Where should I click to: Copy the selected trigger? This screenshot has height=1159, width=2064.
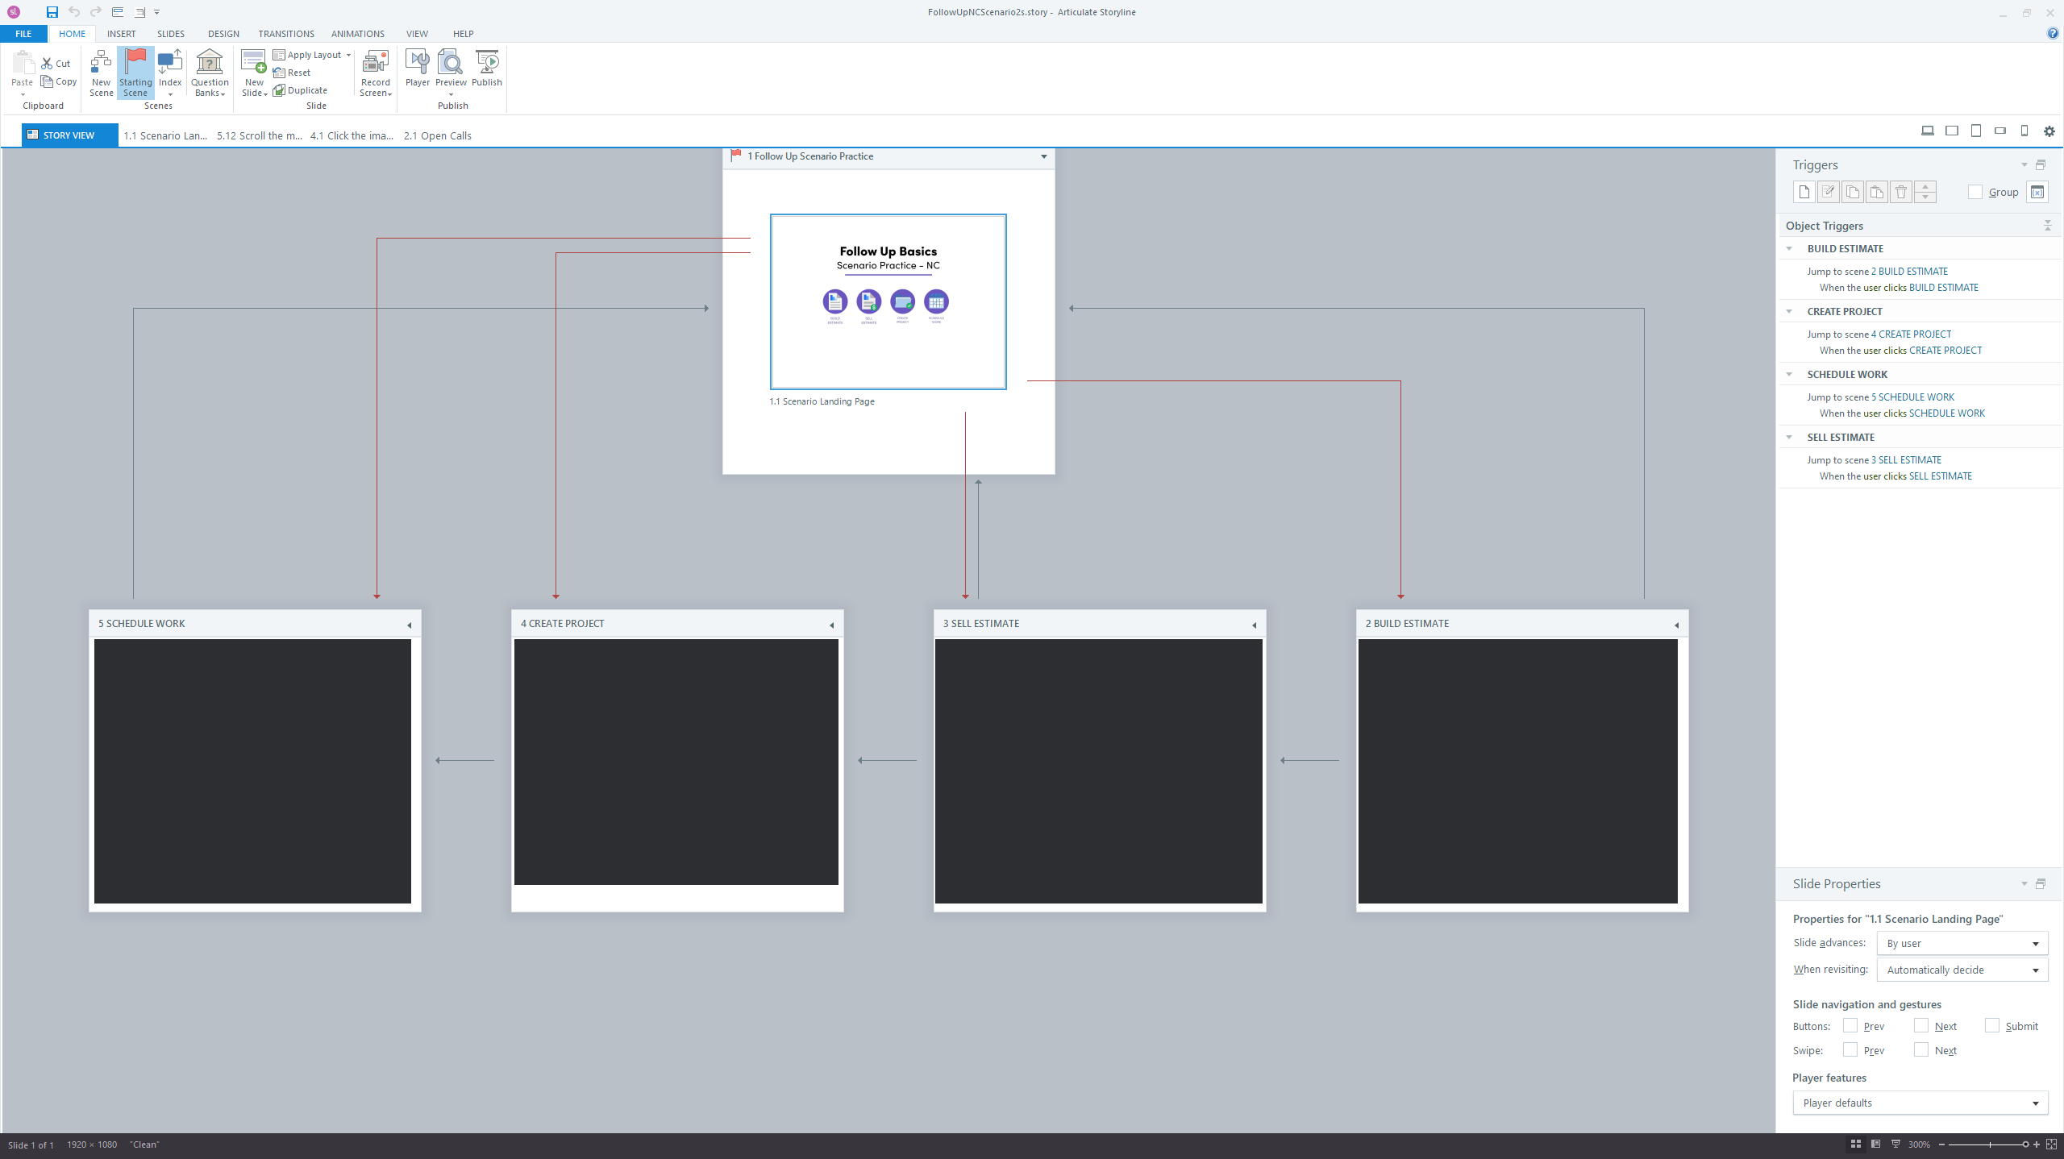(x=1853, y=192)
